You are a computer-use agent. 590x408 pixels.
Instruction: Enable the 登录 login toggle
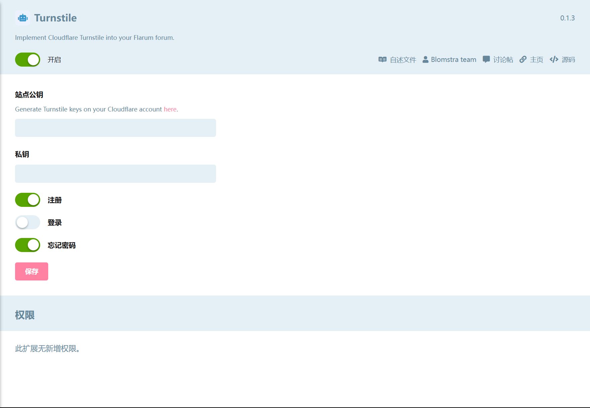click(x=27, y=222)
